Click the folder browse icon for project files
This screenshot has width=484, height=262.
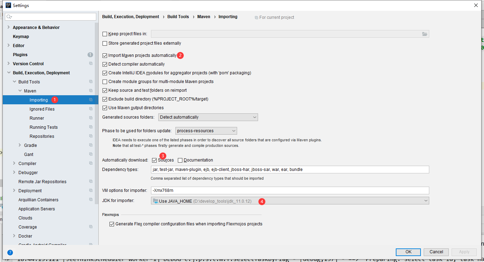(424, 34)
